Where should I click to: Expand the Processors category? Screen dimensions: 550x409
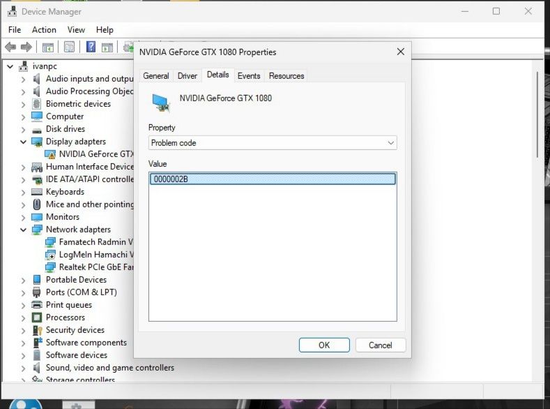(x=23, y=318)
